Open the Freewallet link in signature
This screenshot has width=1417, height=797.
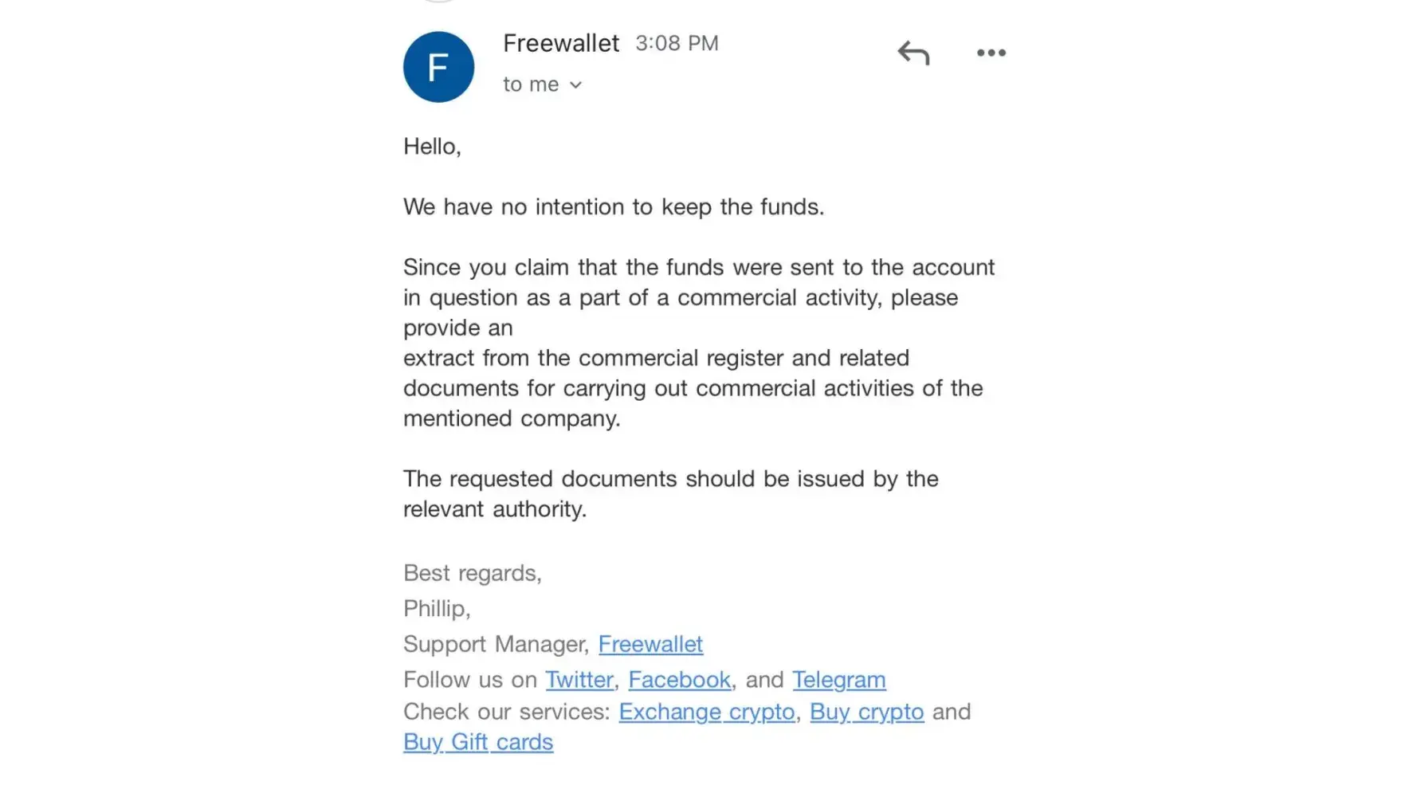coord(650,644)
